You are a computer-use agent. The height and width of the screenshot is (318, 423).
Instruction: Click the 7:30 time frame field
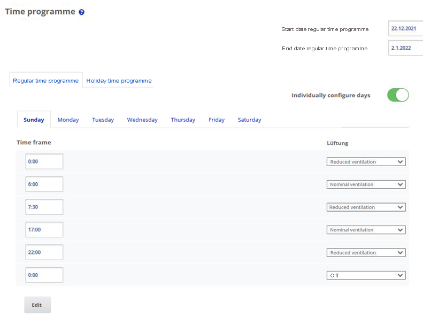click(44, 207)
